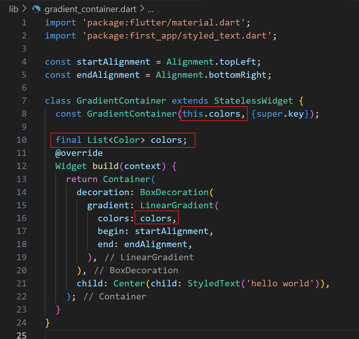Click the 'colors' value on line 16
Image resolution: width=359 pixels, height=339 pixels.
click(x=156, y=218)
